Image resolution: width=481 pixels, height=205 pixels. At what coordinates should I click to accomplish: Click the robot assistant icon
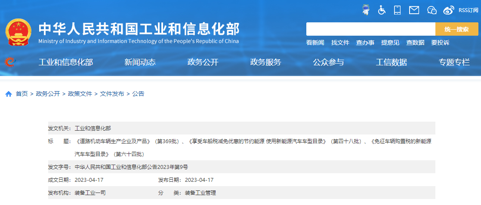click(x=366, y=9)
